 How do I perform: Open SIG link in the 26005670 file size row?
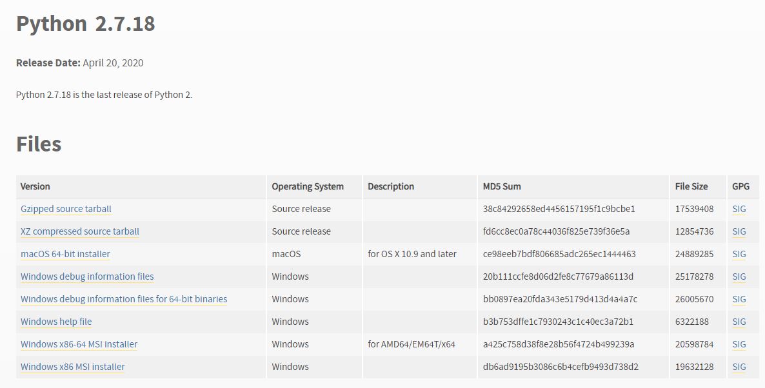[x=739, y=299]
